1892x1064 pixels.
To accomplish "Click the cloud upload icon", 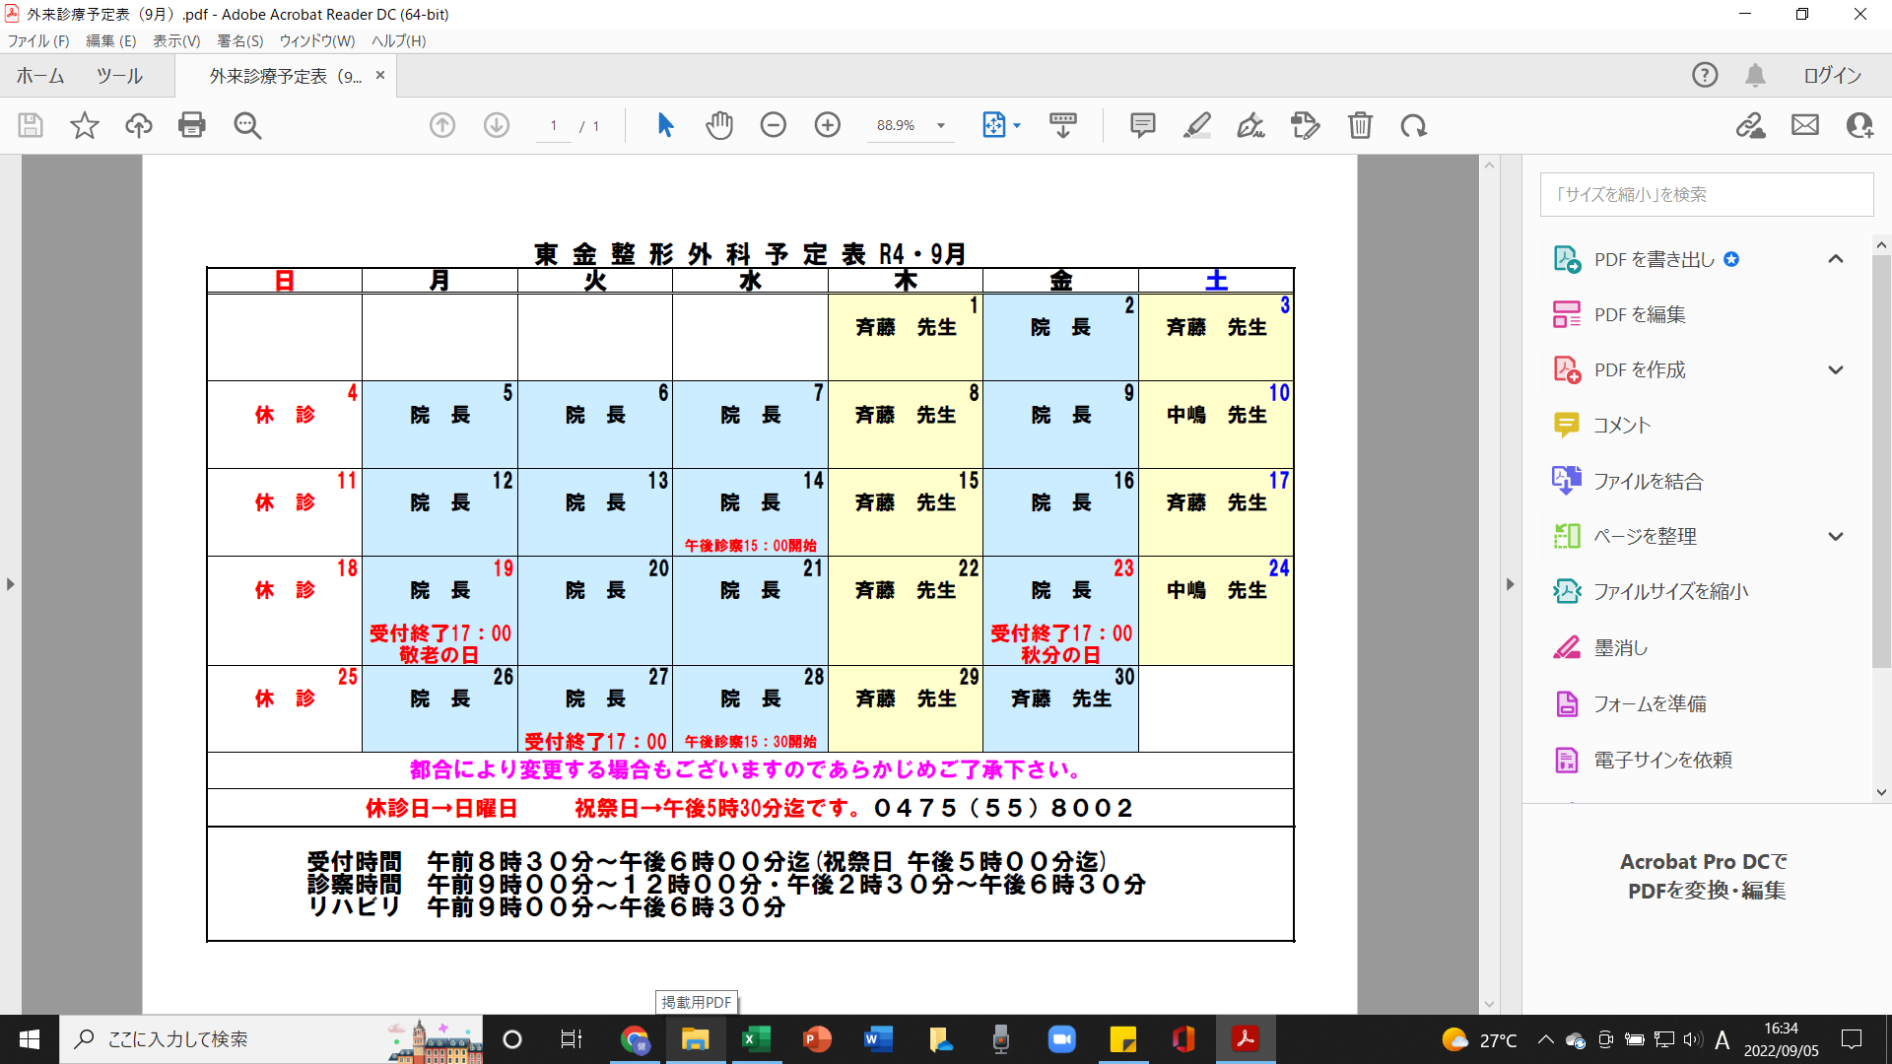I will point(139,125).
